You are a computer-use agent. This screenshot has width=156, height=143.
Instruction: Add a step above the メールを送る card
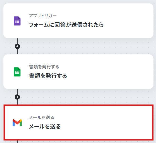point(17,97)
